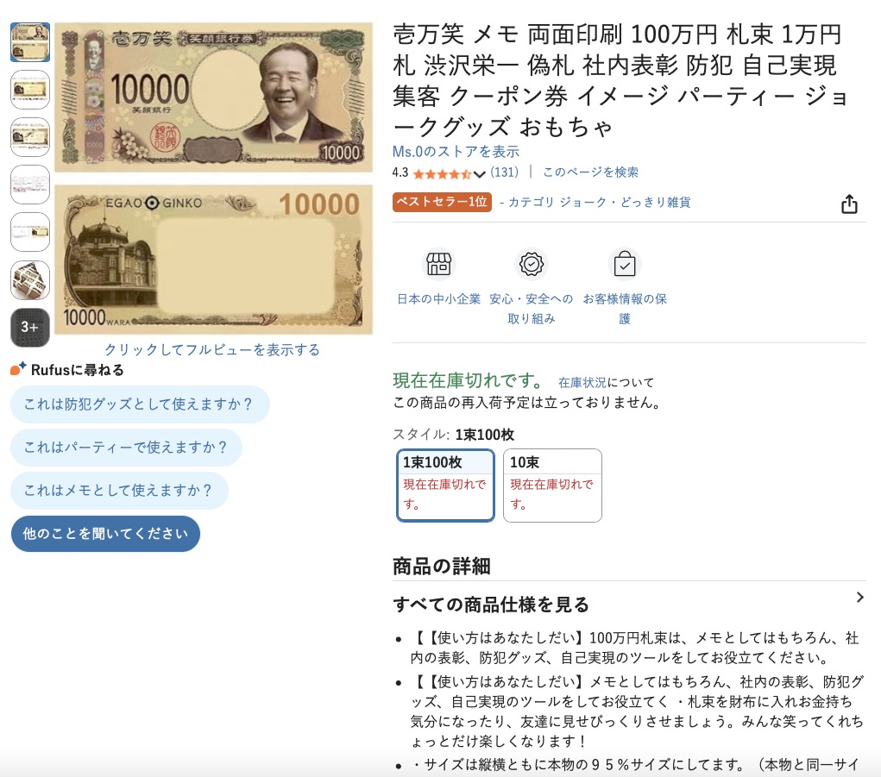Click the main banknote image for full view
881x777 pixels.
(213, 179)
